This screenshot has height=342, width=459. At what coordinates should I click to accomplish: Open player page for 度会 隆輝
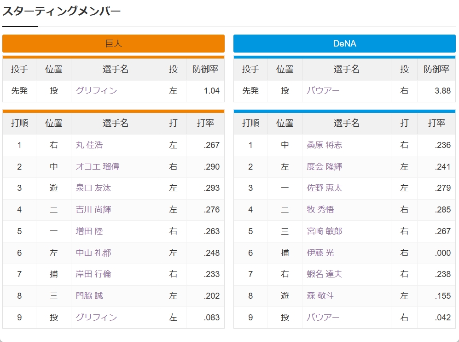(x=325, y=166)
